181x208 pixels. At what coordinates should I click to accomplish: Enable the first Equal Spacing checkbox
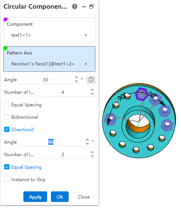[7, 104]
